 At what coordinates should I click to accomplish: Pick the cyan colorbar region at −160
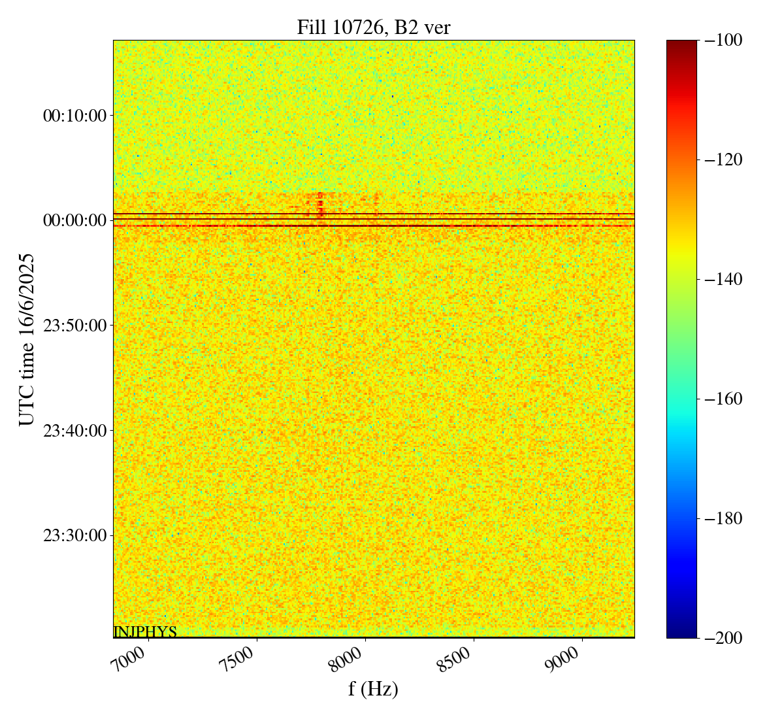681,399
